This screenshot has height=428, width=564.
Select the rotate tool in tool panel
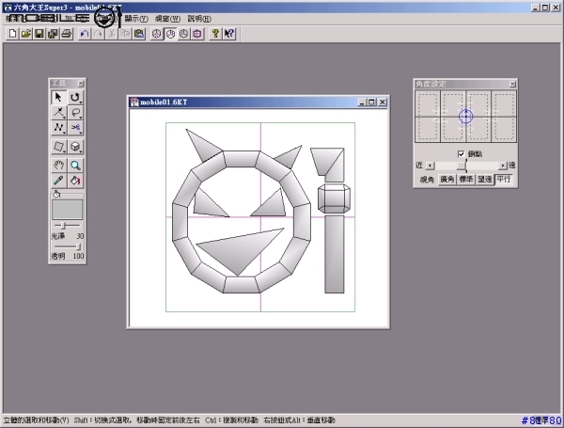pyautogui.click(x=75, y=97)
